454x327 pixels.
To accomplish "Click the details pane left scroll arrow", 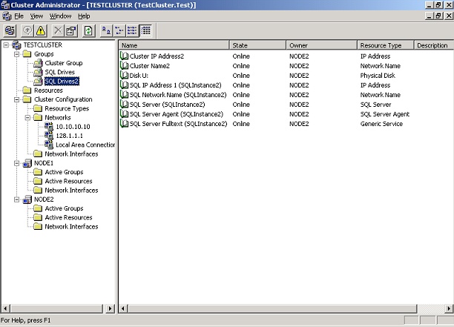I will 123,308.
